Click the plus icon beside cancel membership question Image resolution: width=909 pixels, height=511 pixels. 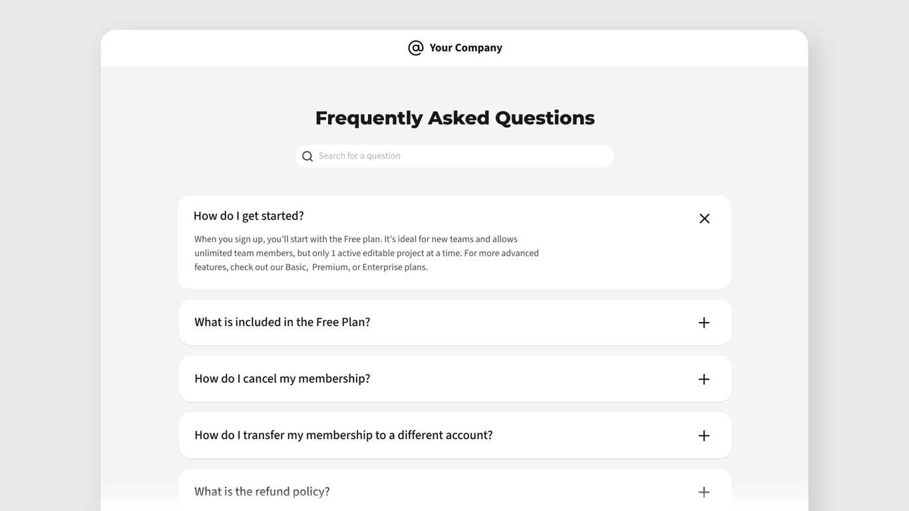703,379
